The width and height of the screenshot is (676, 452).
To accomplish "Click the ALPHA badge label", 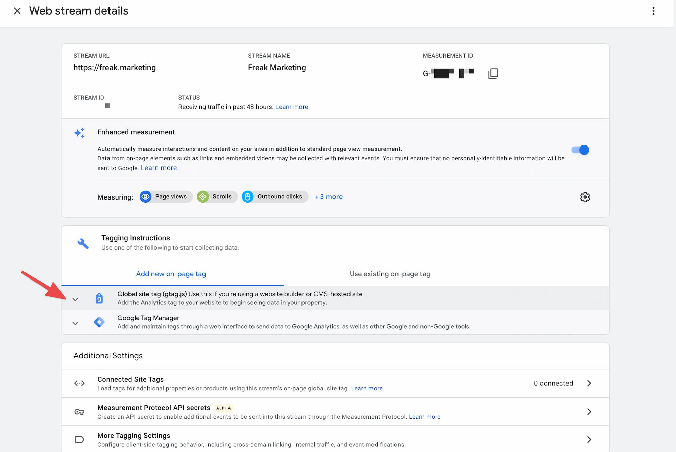I will point(223,408).
